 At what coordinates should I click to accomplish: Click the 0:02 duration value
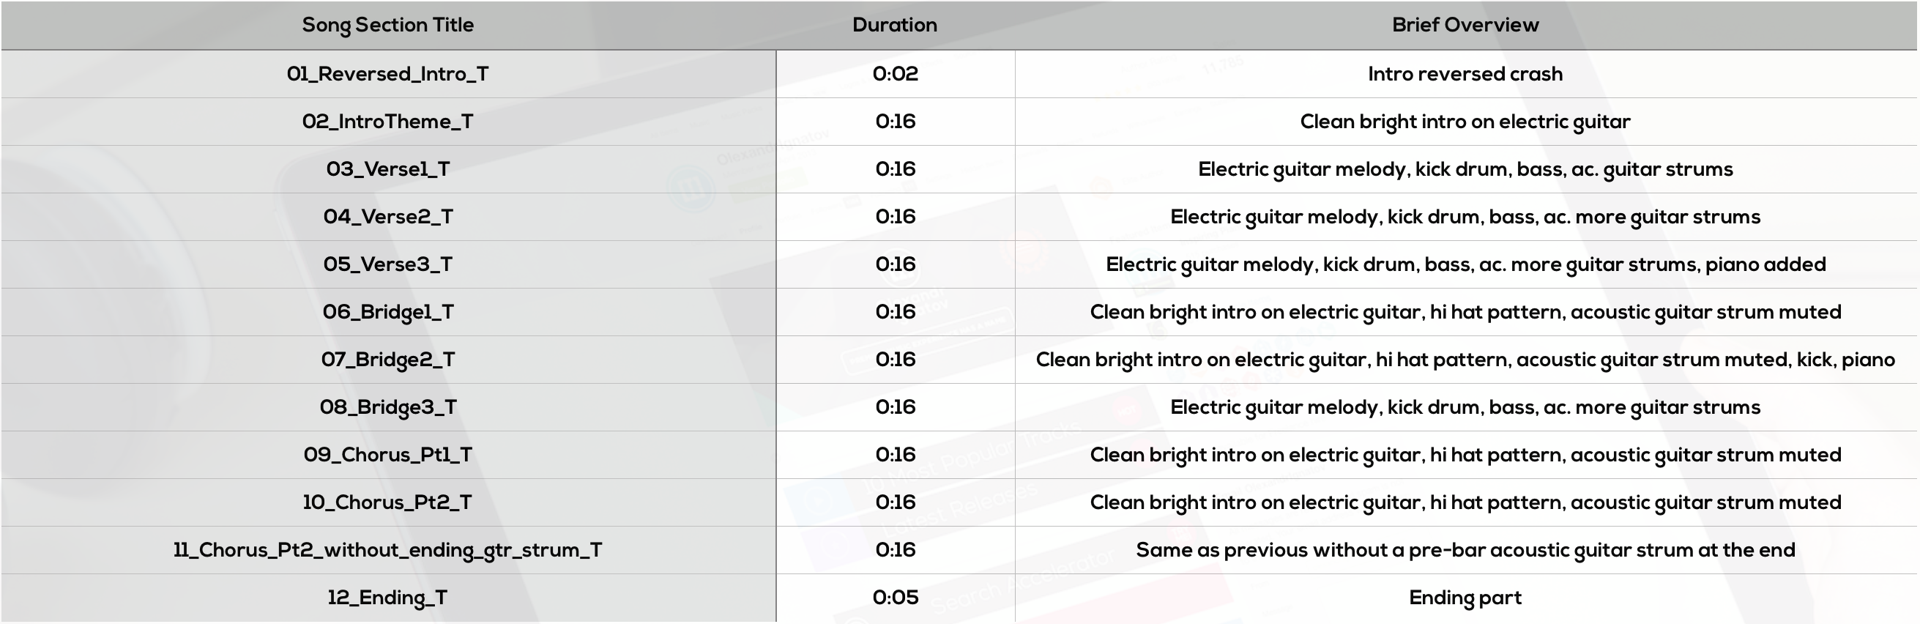[x=895, y=74]
